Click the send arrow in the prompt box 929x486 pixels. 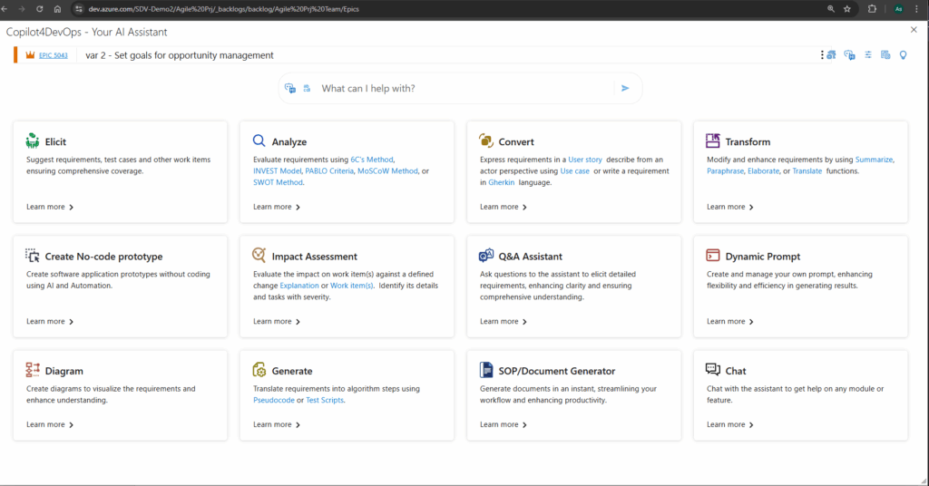pos(624,88)
